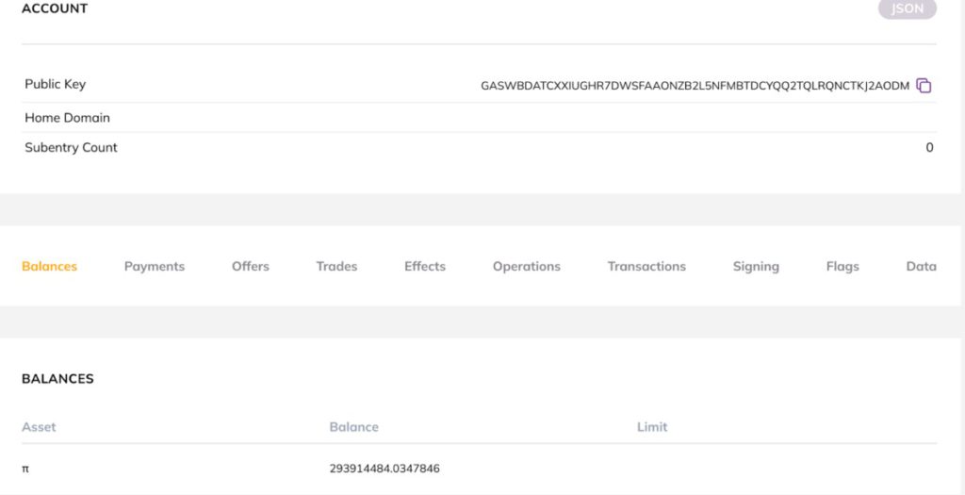View the Transactions tab
Viewport: 965px width, 495px height.
click(646, 267)
